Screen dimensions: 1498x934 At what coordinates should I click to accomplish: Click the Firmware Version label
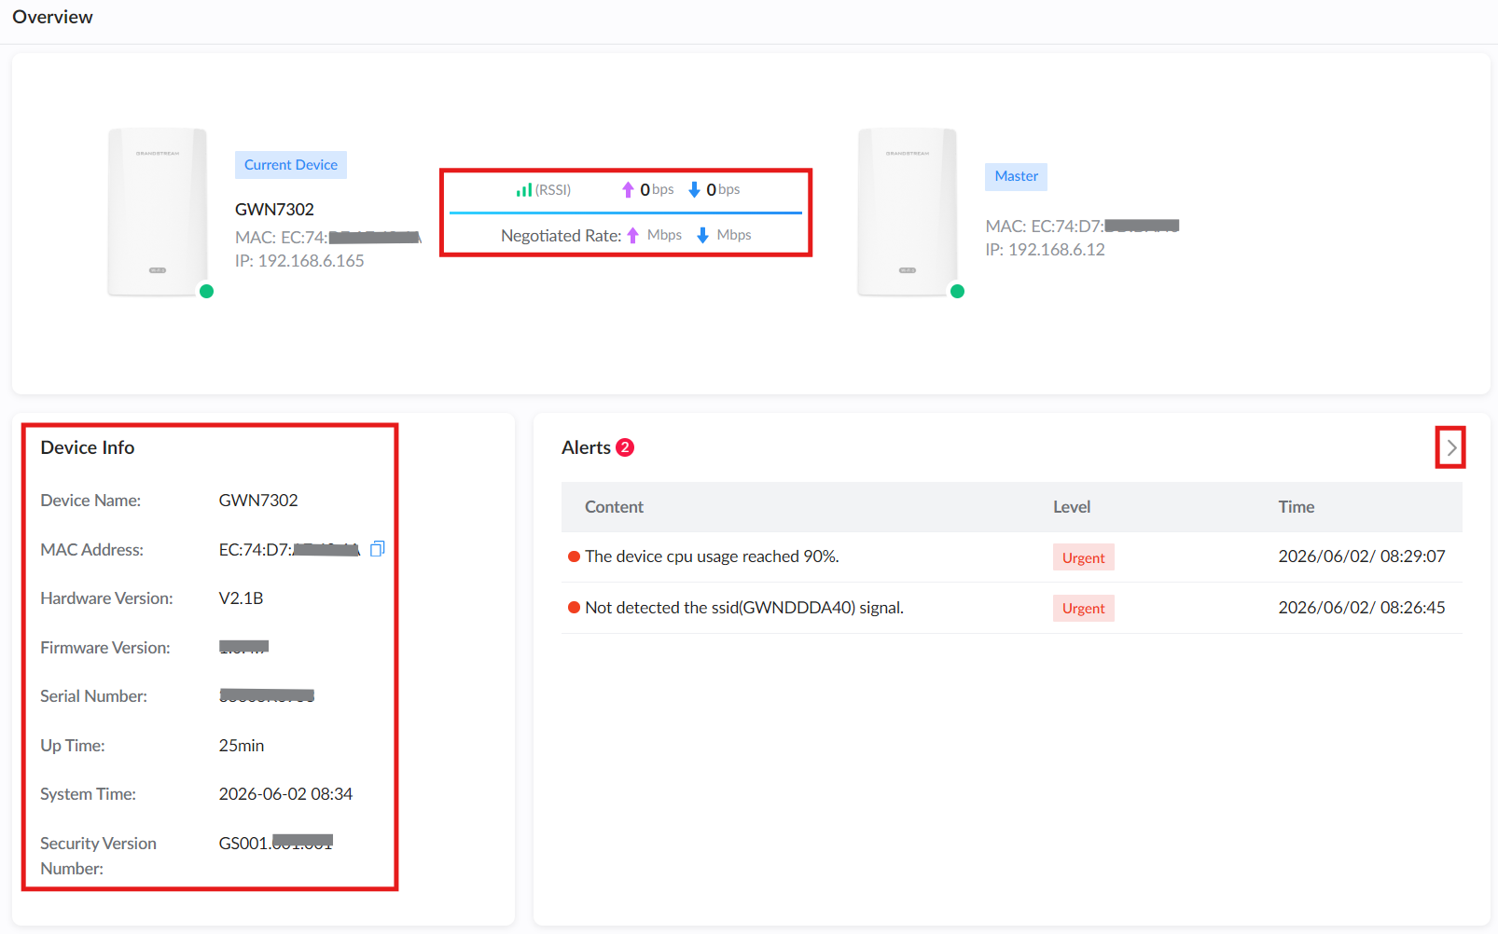[x=105, y=648]
